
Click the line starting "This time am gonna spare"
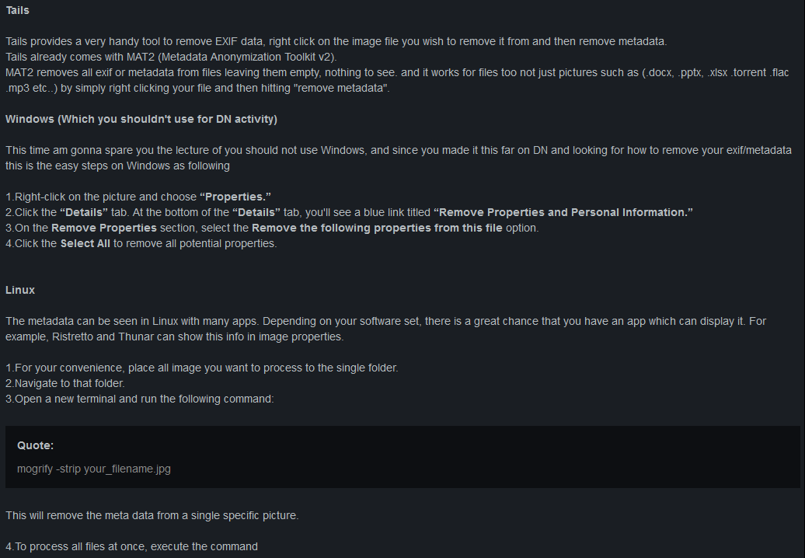click(x=396, y=150)
